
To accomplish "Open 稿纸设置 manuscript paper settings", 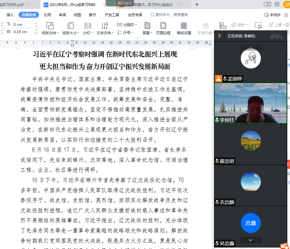I will (x=184, y=26).
